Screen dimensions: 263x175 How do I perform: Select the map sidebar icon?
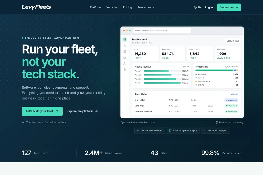pyautogui.click(x=125, y=52)
